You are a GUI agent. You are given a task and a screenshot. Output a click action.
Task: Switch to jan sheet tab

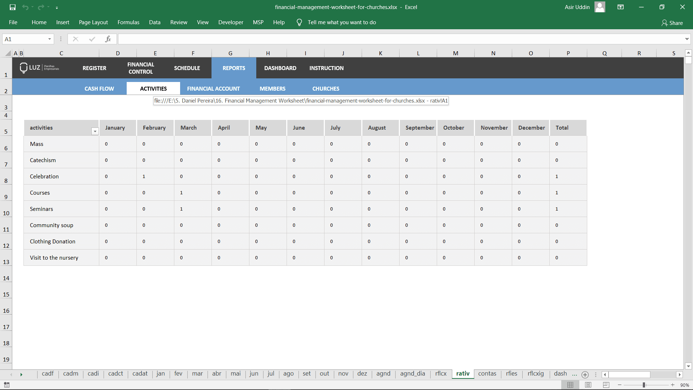click(x=161, y=374)
